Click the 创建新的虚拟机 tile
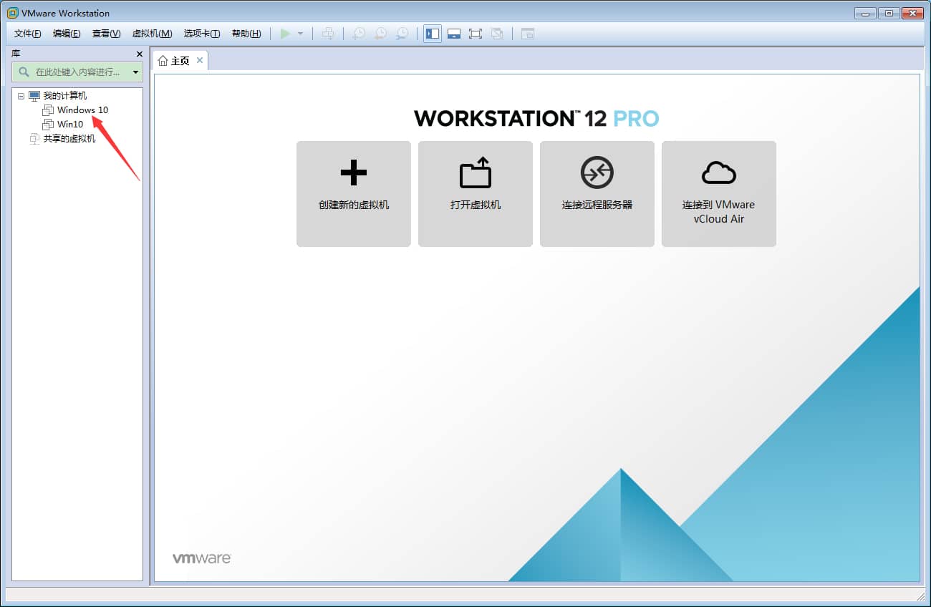 click(x=354, y=194)
